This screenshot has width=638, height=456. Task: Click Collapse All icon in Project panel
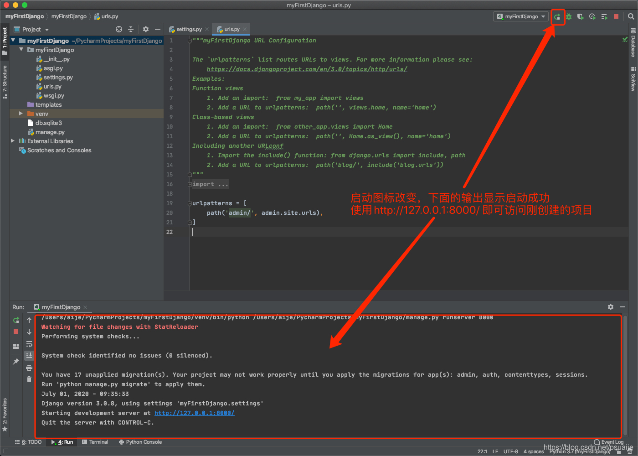coord(131,29)
